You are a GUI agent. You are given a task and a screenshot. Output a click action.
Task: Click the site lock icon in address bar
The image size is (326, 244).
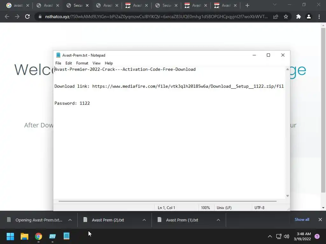pyautogui.click(x=40, y=17)
